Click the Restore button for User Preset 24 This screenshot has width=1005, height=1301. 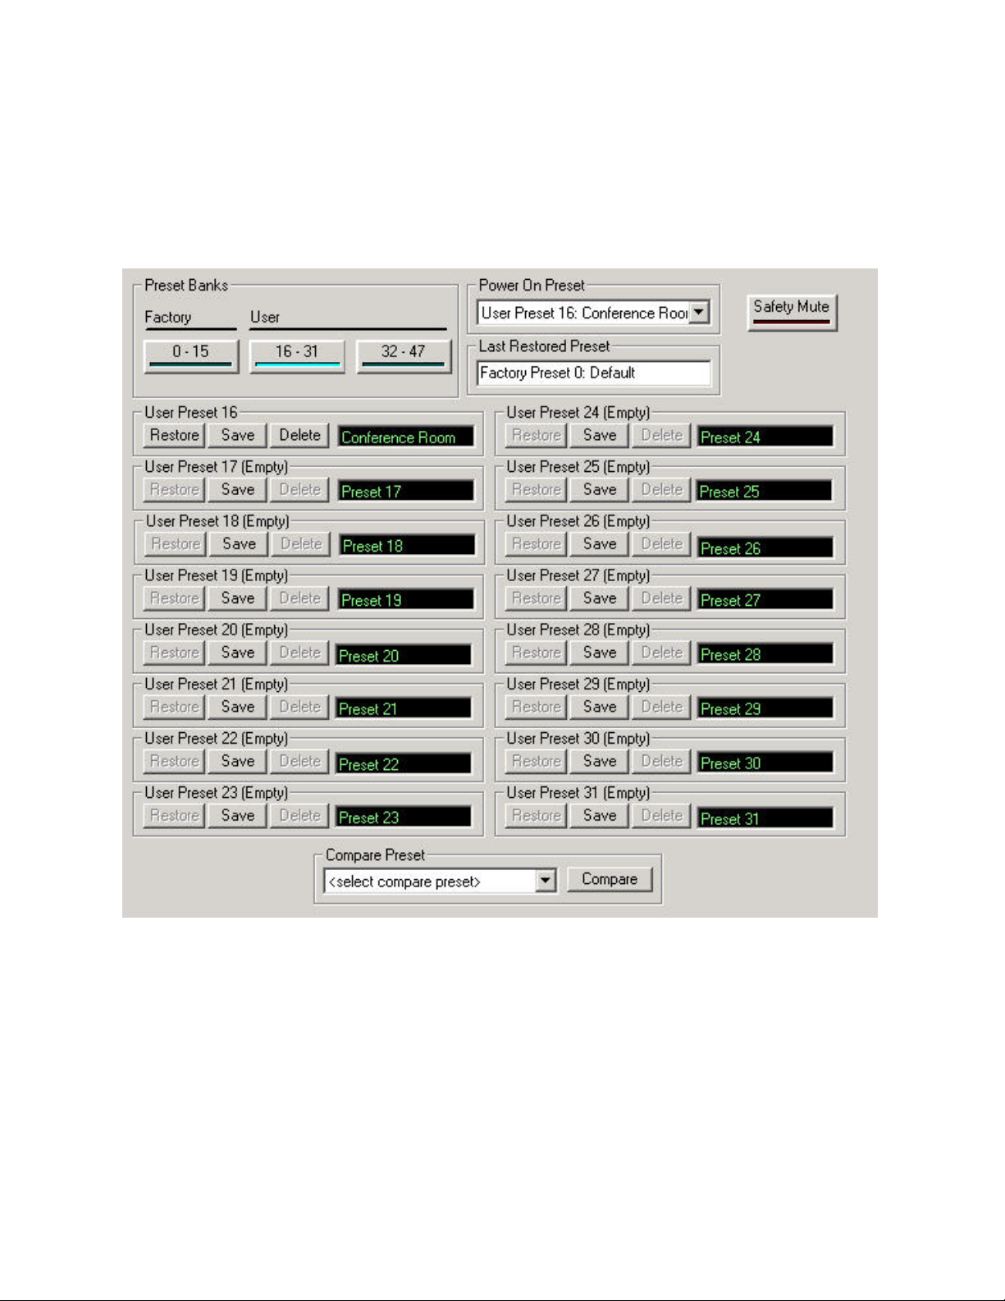point(537,435)
